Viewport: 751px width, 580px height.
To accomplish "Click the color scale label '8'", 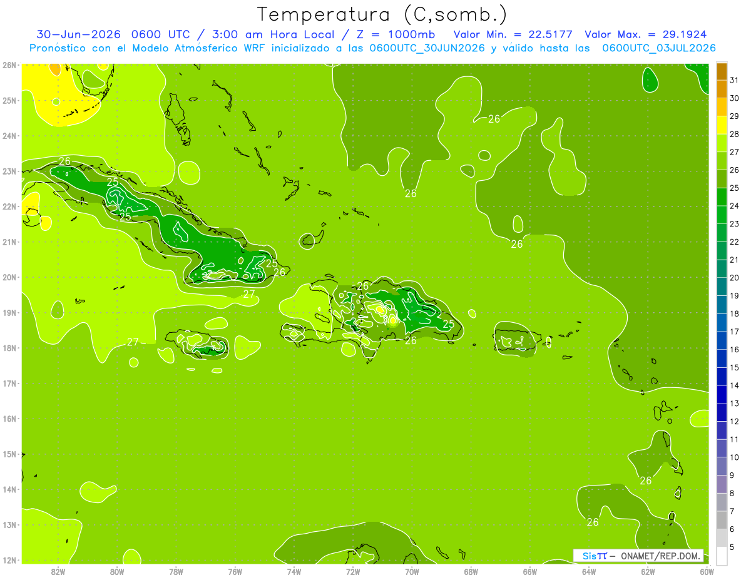I will [732, 493].
